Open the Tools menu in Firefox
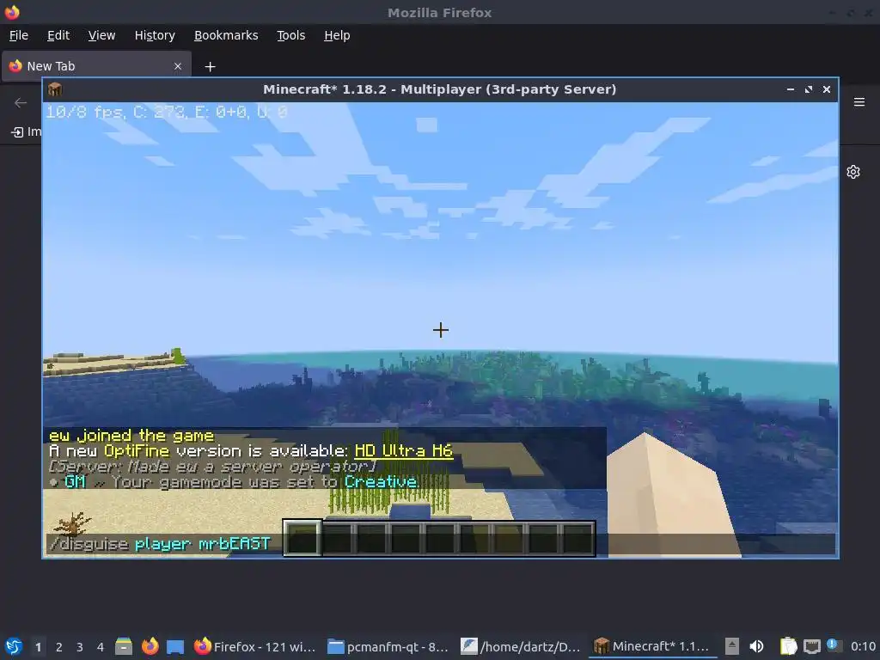 pyautogui.click(x=290, y=35)
